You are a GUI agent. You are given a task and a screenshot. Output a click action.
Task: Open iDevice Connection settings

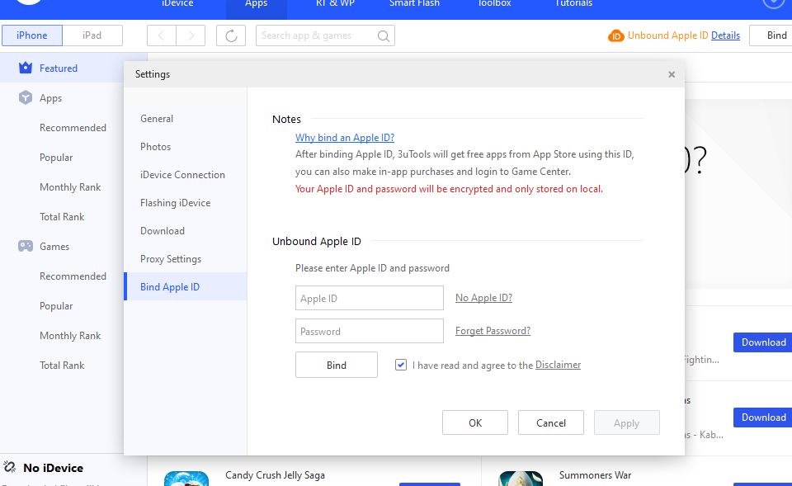[x=186, y=174]
